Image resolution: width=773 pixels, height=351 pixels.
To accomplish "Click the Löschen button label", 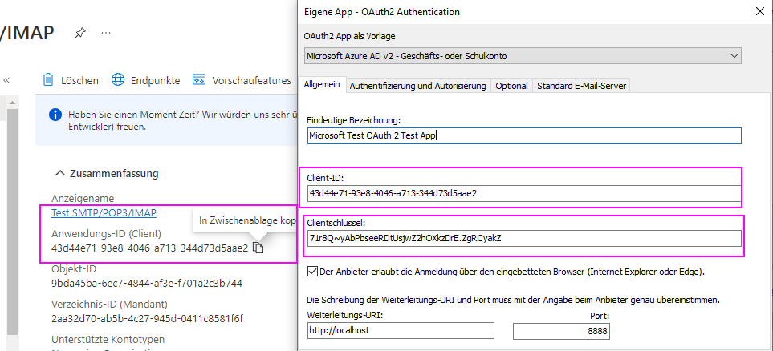I will click(x=79, y=80).
